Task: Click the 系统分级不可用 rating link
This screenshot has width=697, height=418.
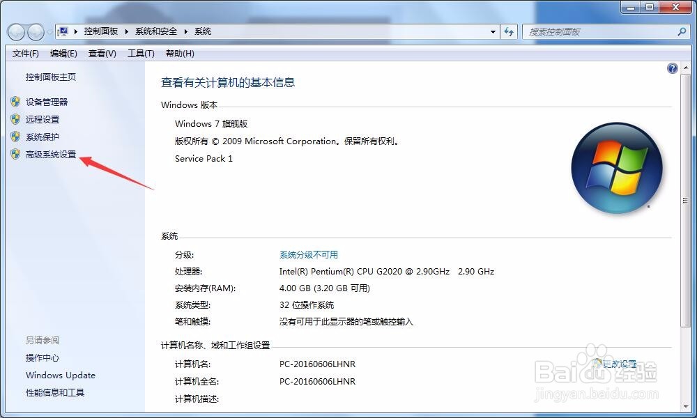Action: tap(309, 255)
